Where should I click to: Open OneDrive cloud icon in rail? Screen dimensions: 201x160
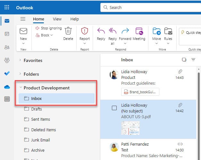(x=7, y=87)
